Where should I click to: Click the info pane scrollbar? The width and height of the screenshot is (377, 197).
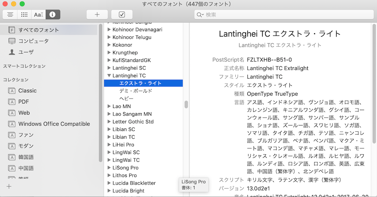374,84
